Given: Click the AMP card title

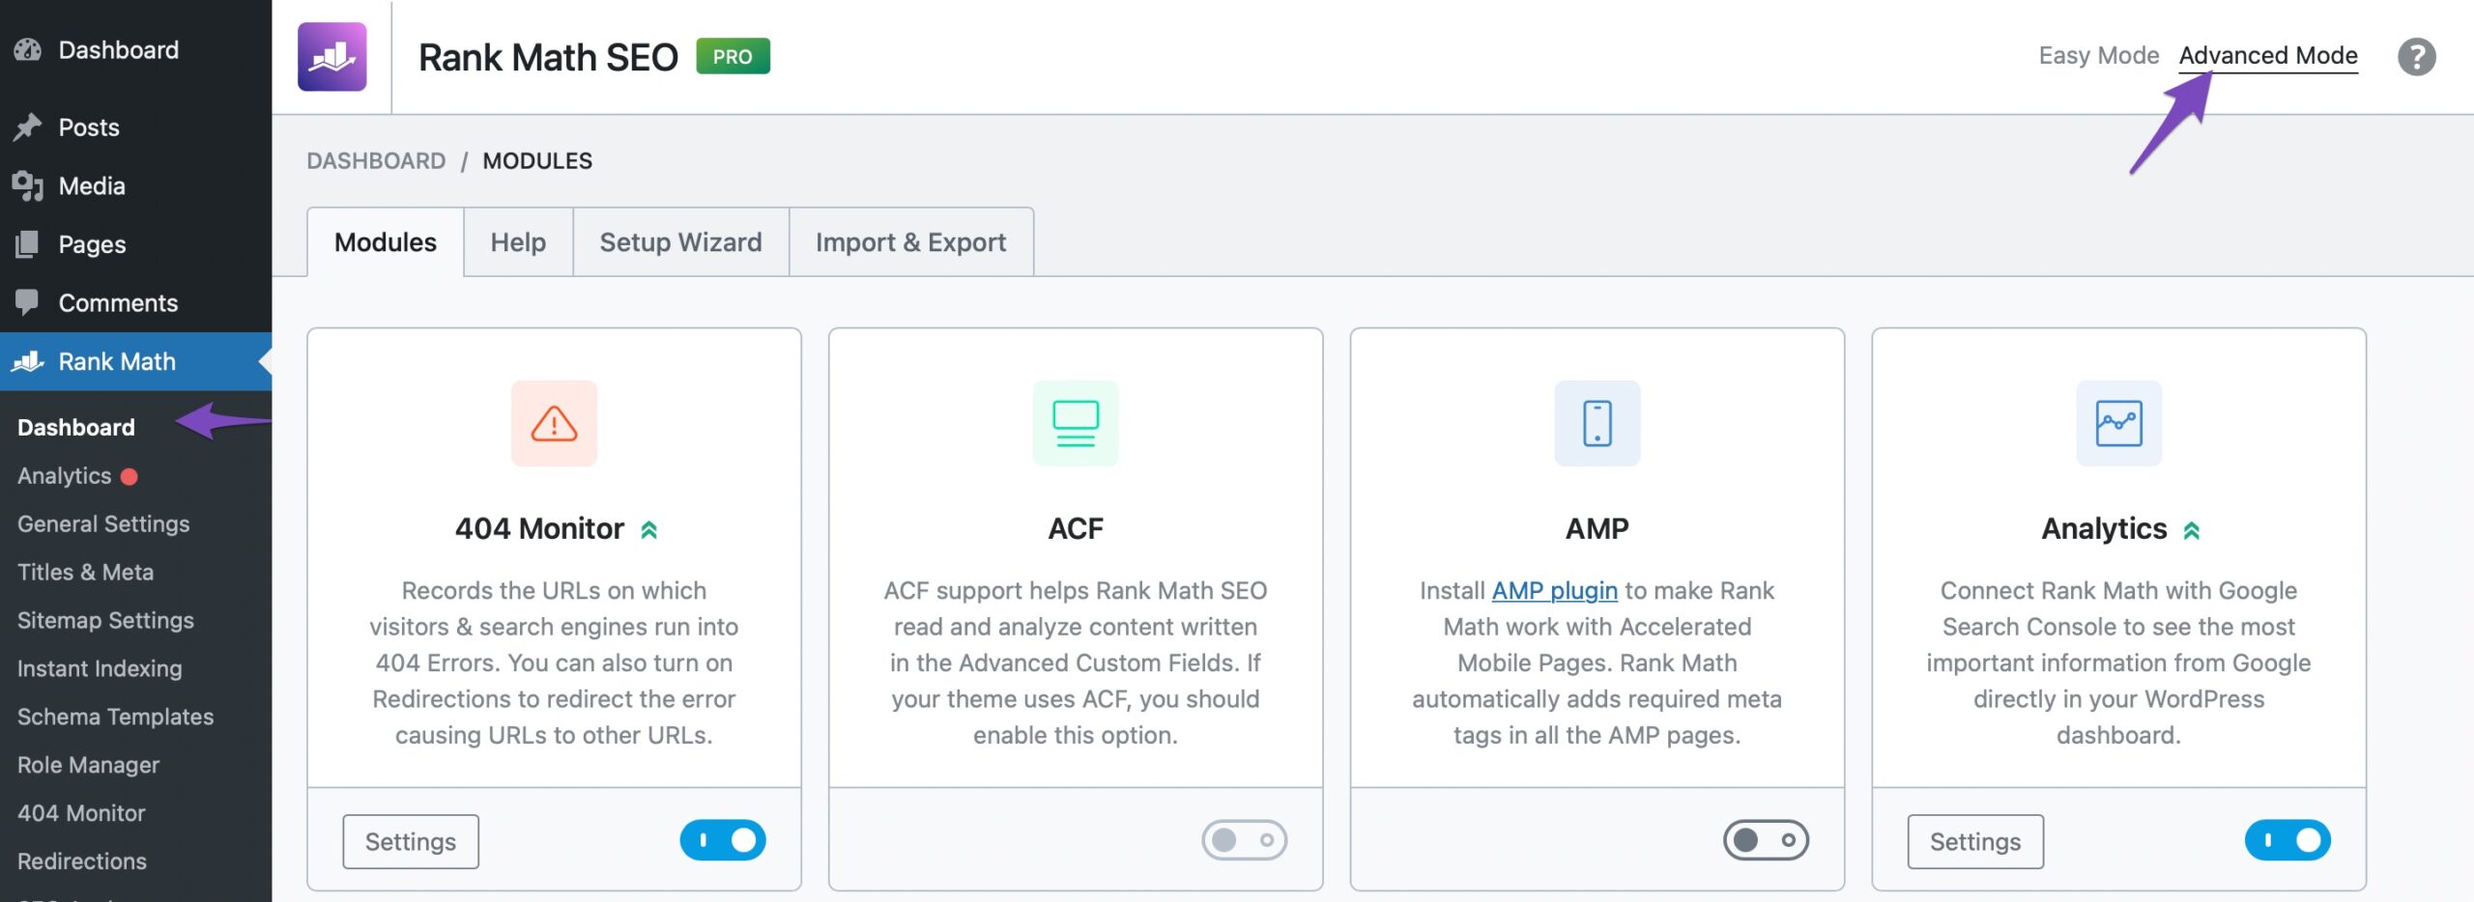Looking at the screenshot, I should click(x=1597, y=529).
